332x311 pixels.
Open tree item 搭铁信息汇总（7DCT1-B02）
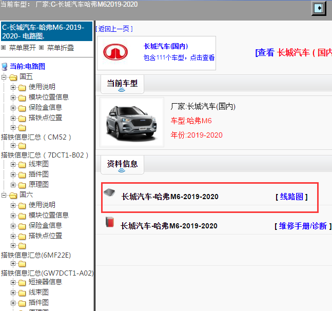pos(45,155)
